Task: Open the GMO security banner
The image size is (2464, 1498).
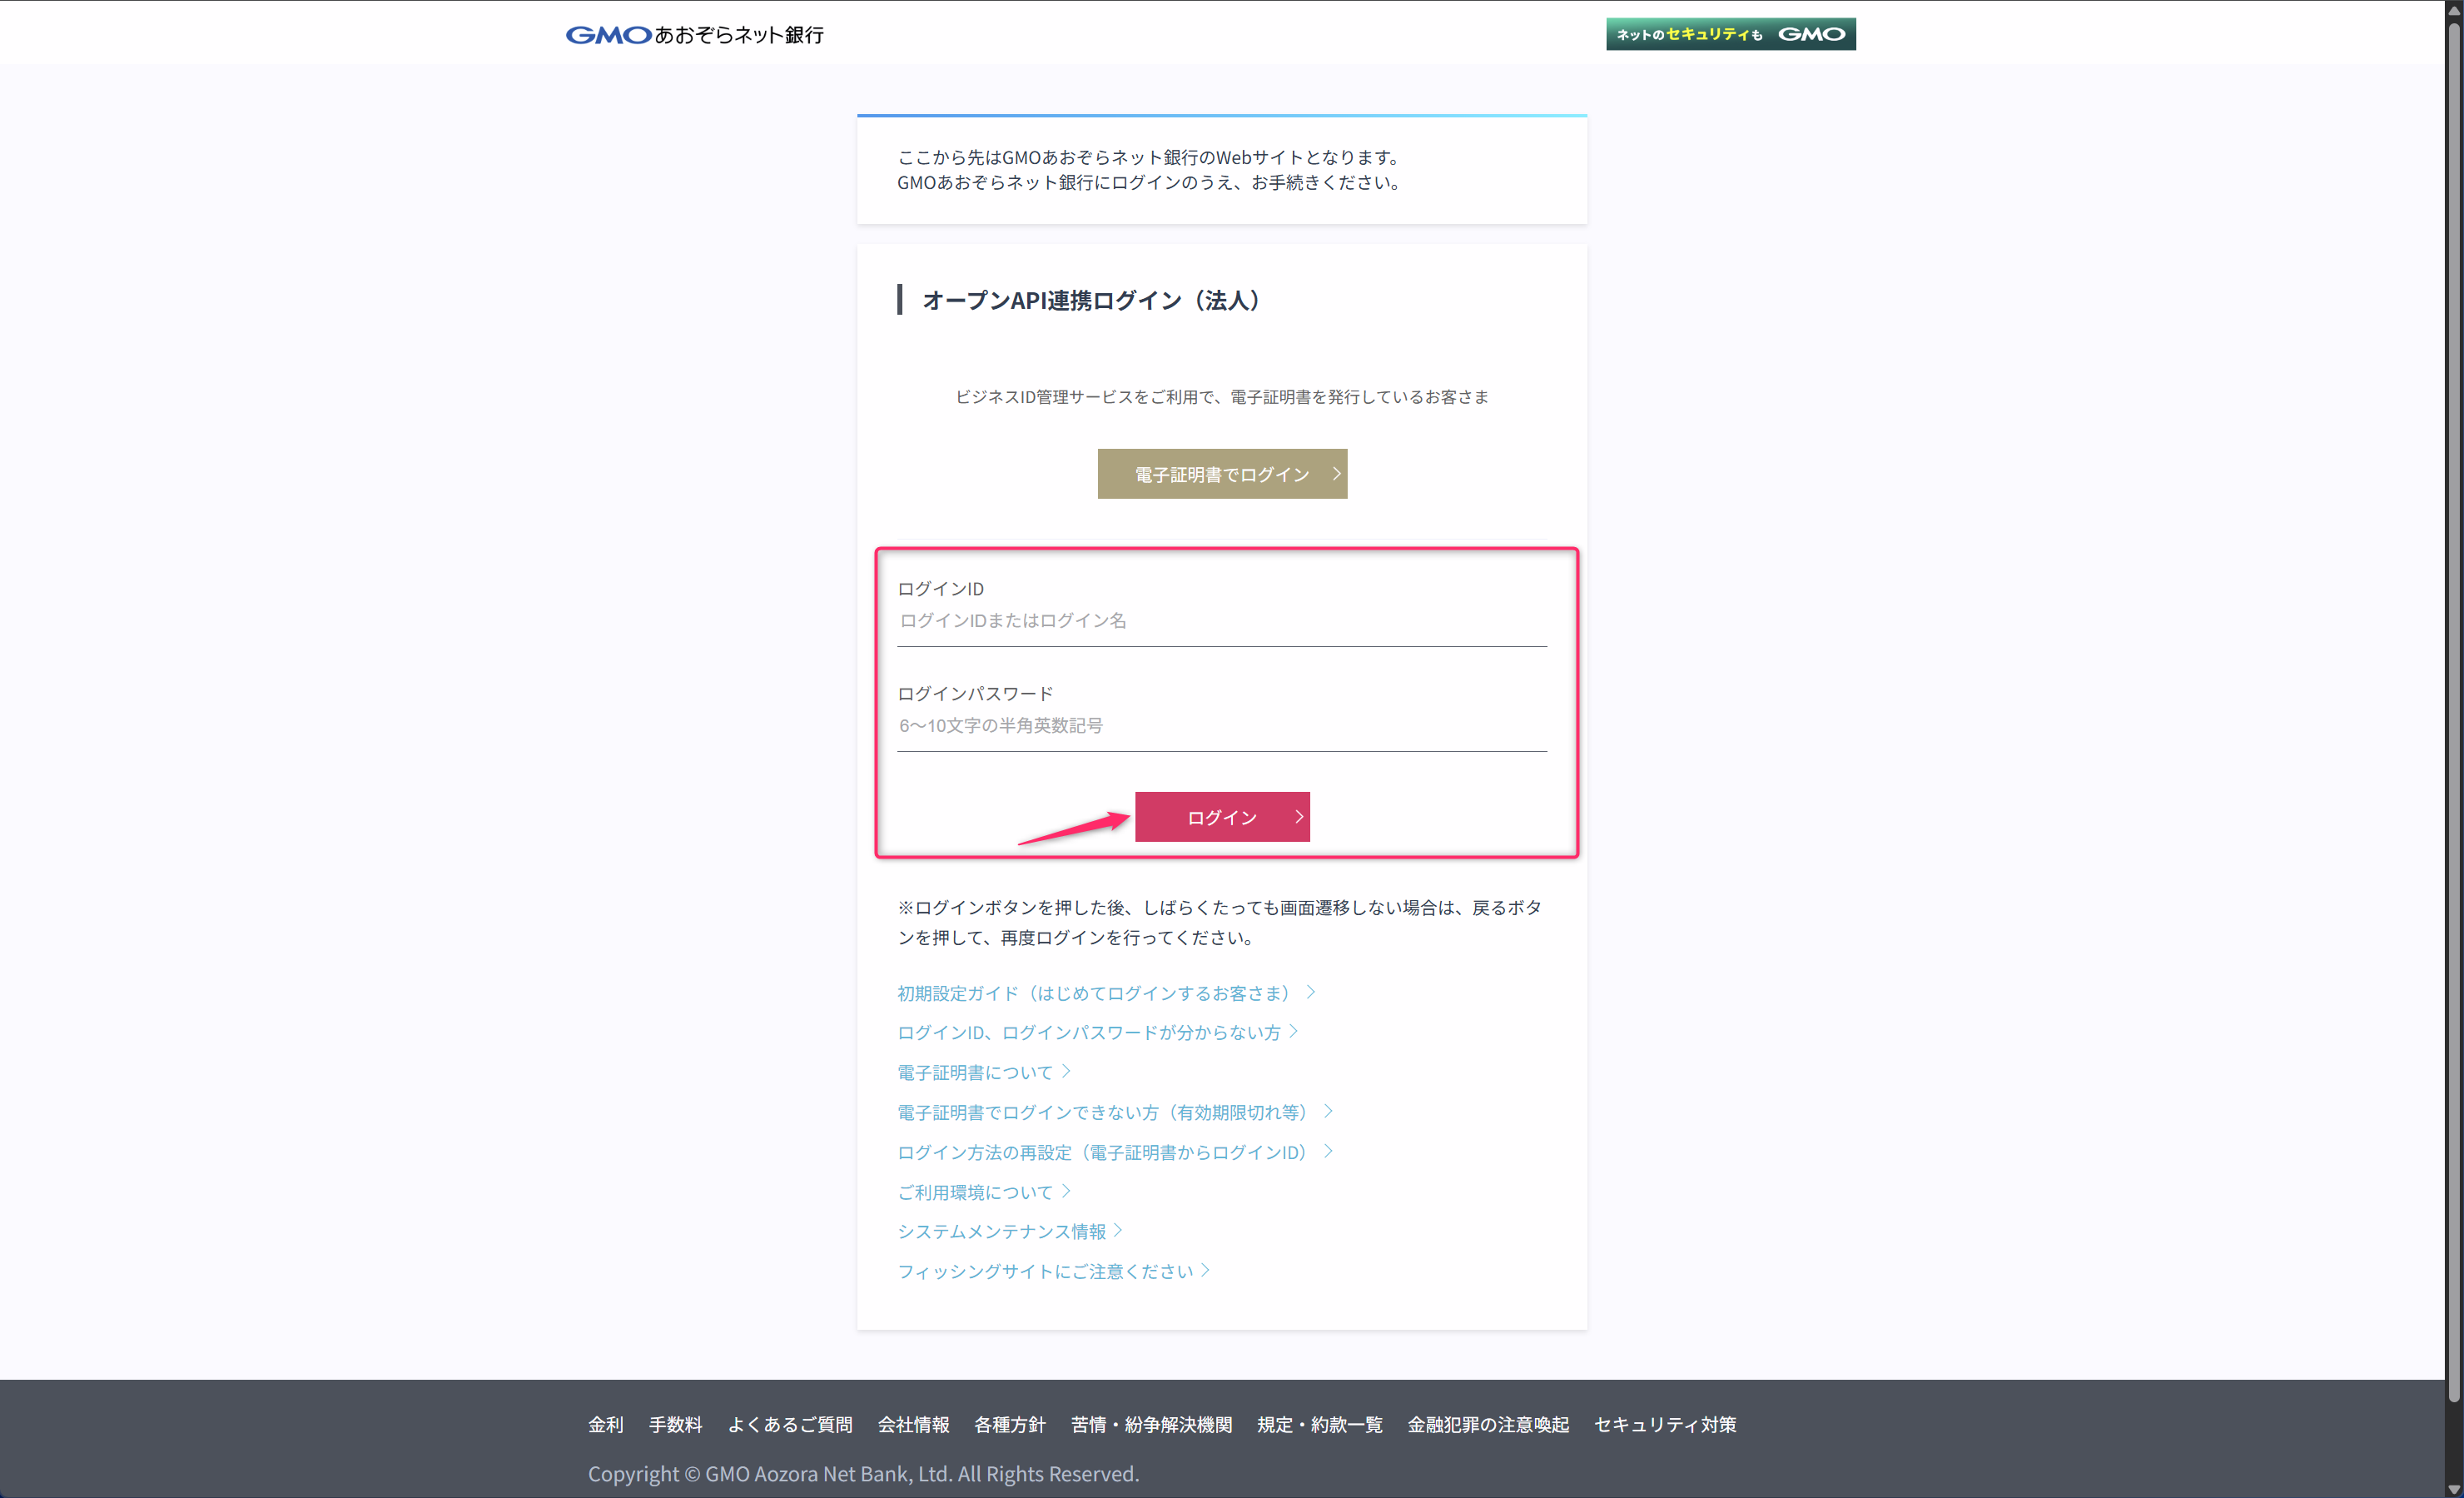Action: (x=1730, y=34)
